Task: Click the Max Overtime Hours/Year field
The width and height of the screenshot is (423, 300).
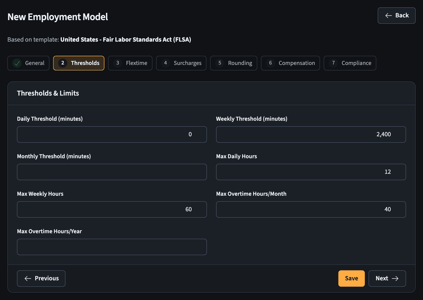Action: 112,247
